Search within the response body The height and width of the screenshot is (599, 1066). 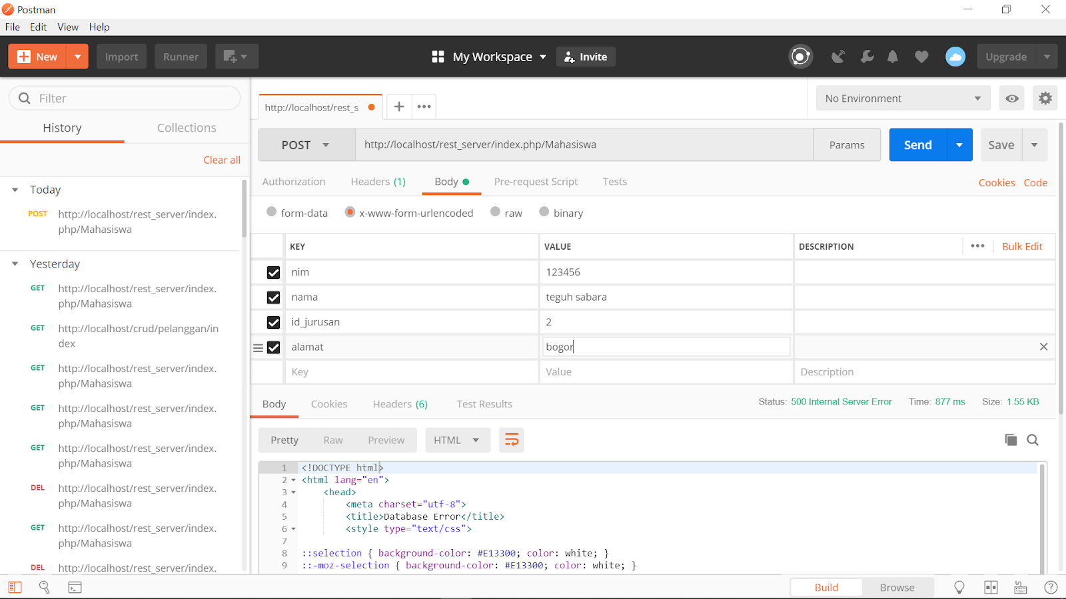click(1033, 440)
